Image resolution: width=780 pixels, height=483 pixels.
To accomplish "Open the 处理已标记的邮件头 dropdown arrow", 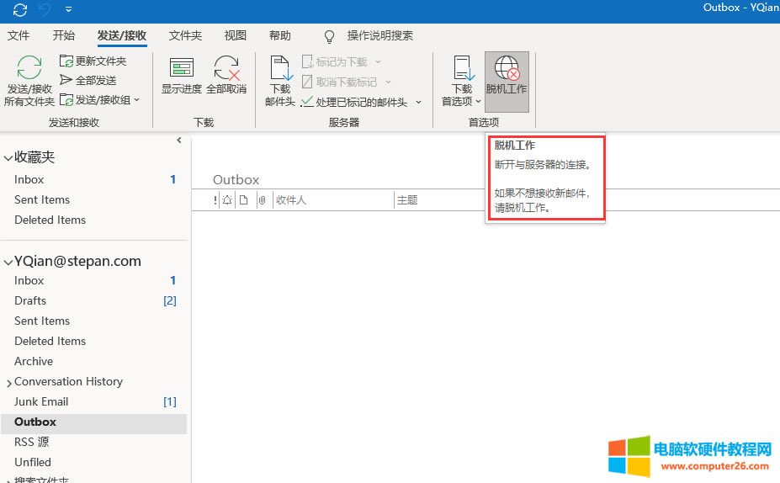I will (418, 102).
